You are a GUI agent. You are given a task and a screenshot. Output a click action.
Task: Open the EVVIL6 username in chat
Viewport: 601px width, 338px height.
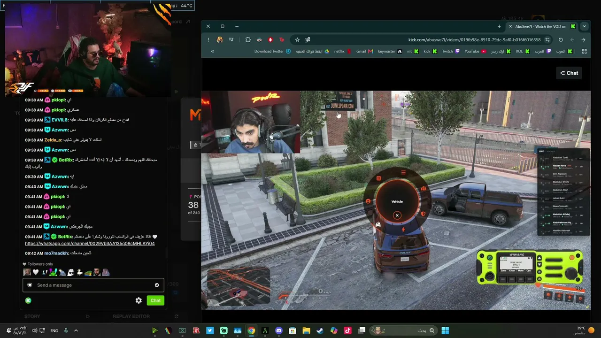(60, 120)
